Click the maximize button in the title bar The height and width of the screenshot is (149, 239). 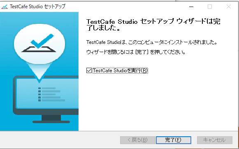[210, 7]
